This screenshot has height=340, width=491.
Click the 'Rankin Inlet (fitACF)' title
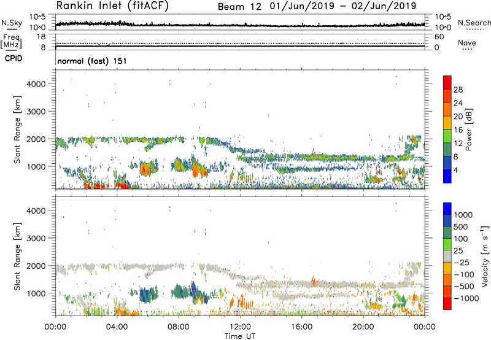(x=112, y=6)
